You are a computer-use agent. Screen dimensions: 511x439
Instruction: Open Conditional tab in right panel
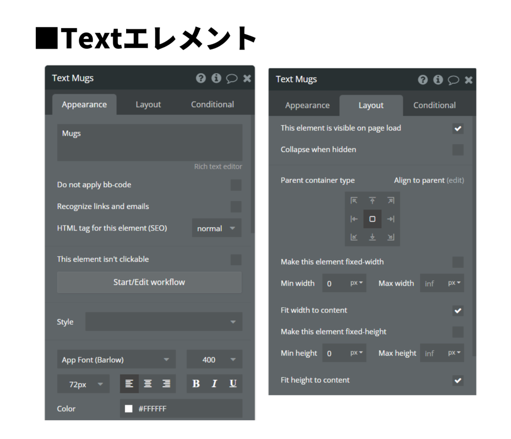click(x=434, y=105)
